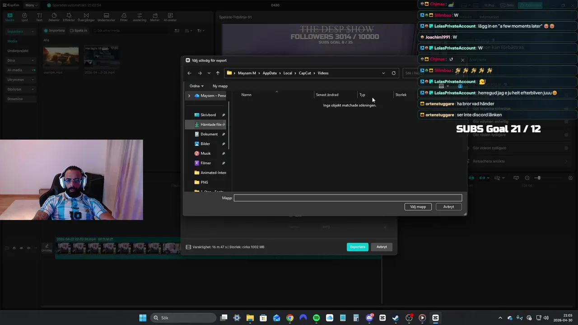Lock the timeline video track
Viewport: 578px width, 325px height.
pyautogui.click(x=14, y=248)
